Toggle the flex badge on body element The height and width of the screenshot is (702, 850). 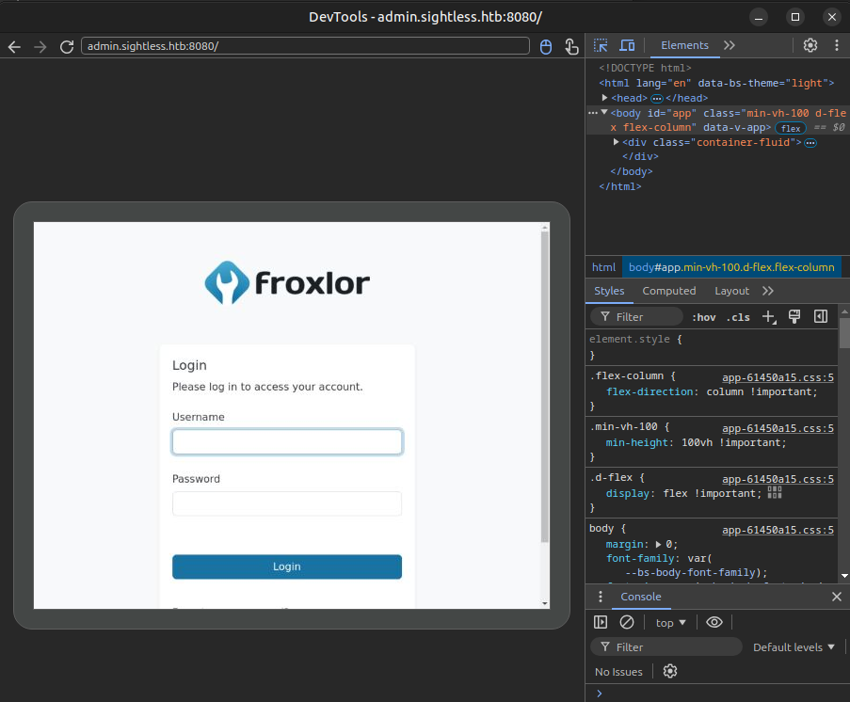(x=791, y=128)
